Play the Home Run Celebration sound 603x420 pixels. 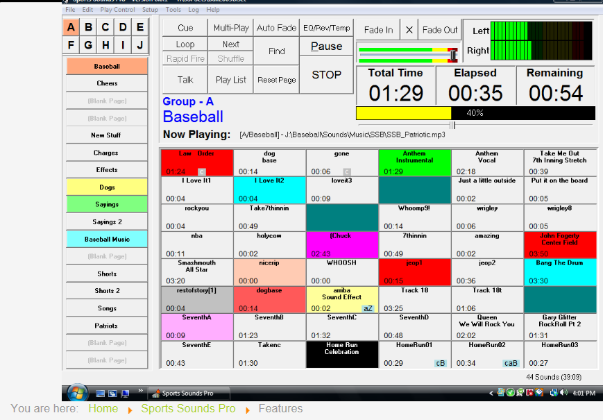click(x=341, y=354)
